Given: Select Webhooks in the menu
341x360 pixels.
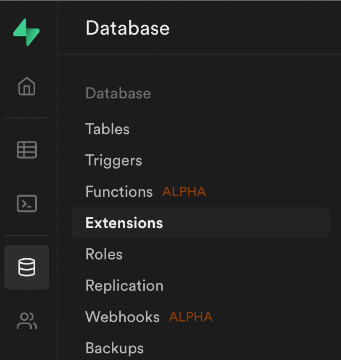Looking at the screenshot, I should tap(122, 317).
